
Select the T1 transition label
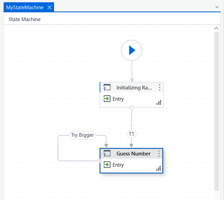[132, 134]
